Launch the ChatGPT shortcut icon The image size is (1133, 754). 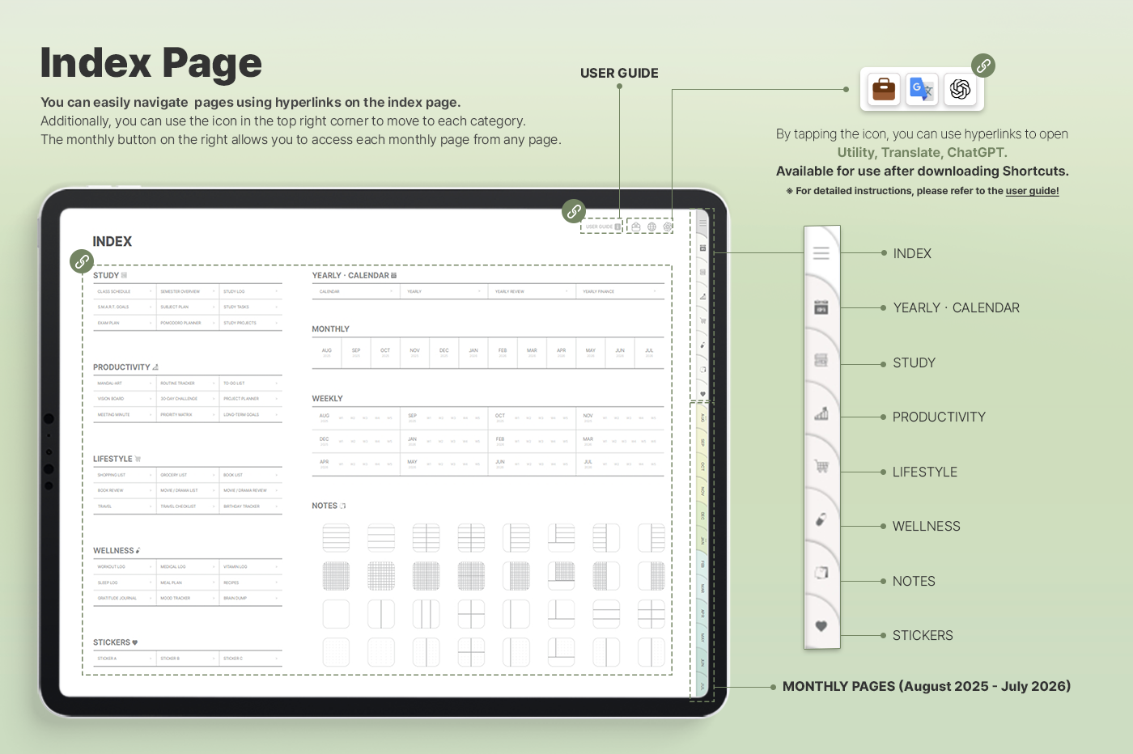[960, 89]
